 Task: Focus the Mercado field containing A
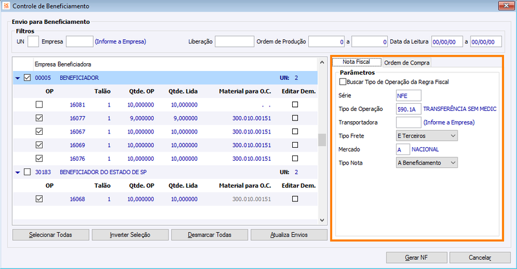pos(403,150)
